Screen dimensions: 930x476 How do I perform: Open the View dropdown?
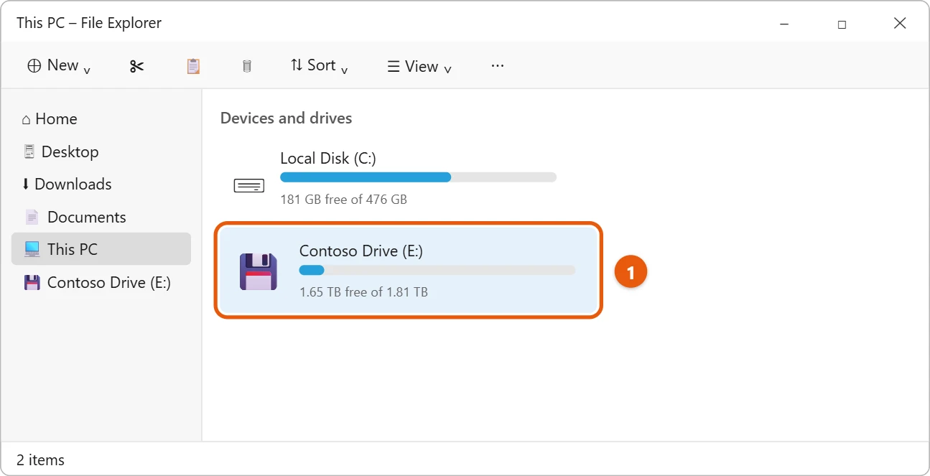pos(419,66)
